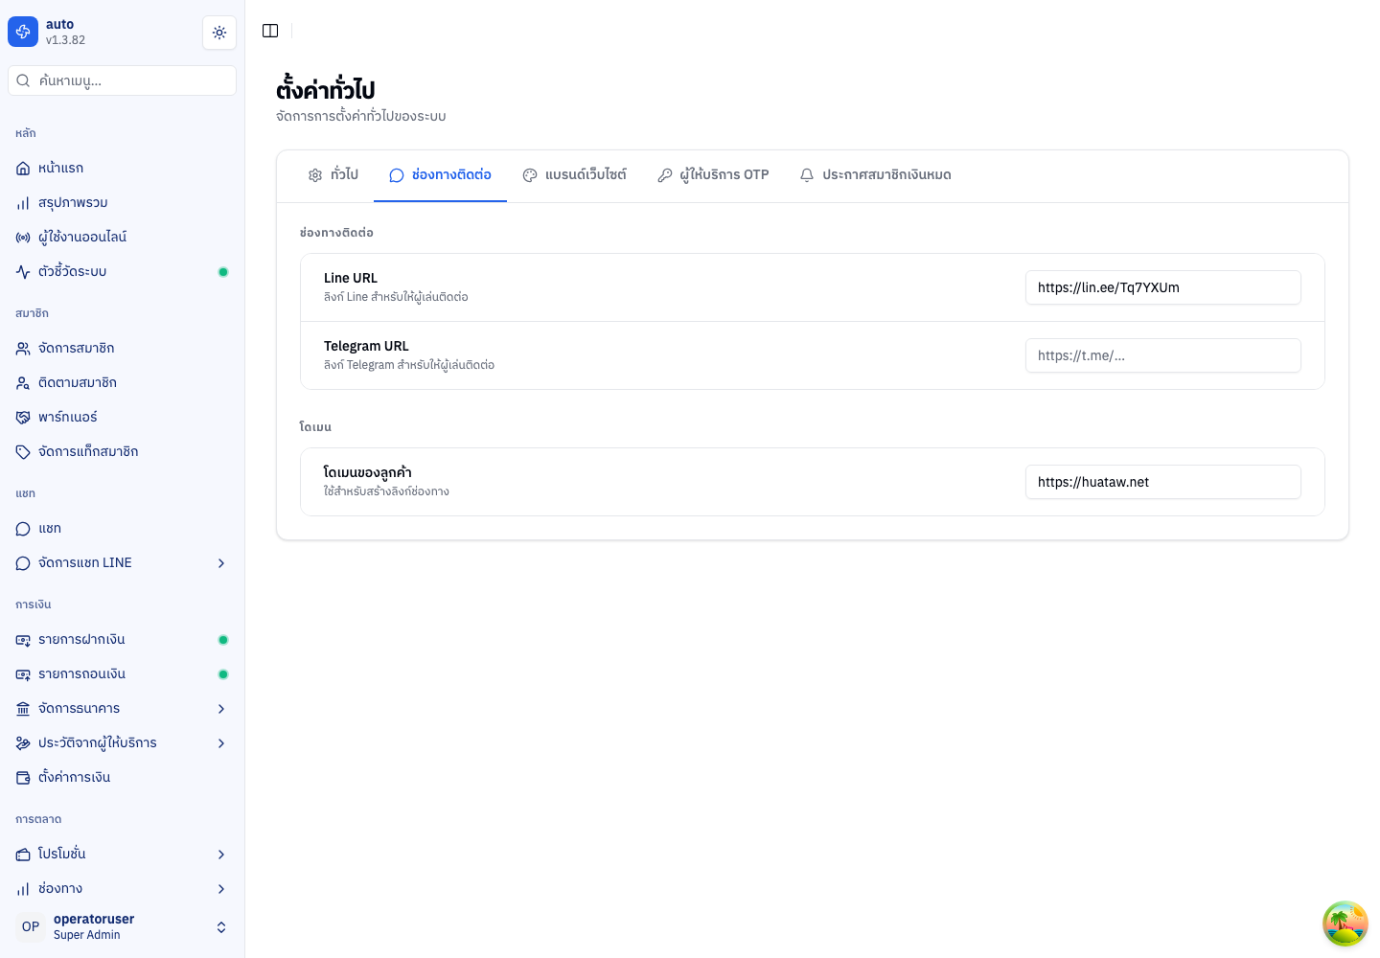Open the แบรนด์เว็บไซต์ tab

pyautogui.click(x=574, y=175)
